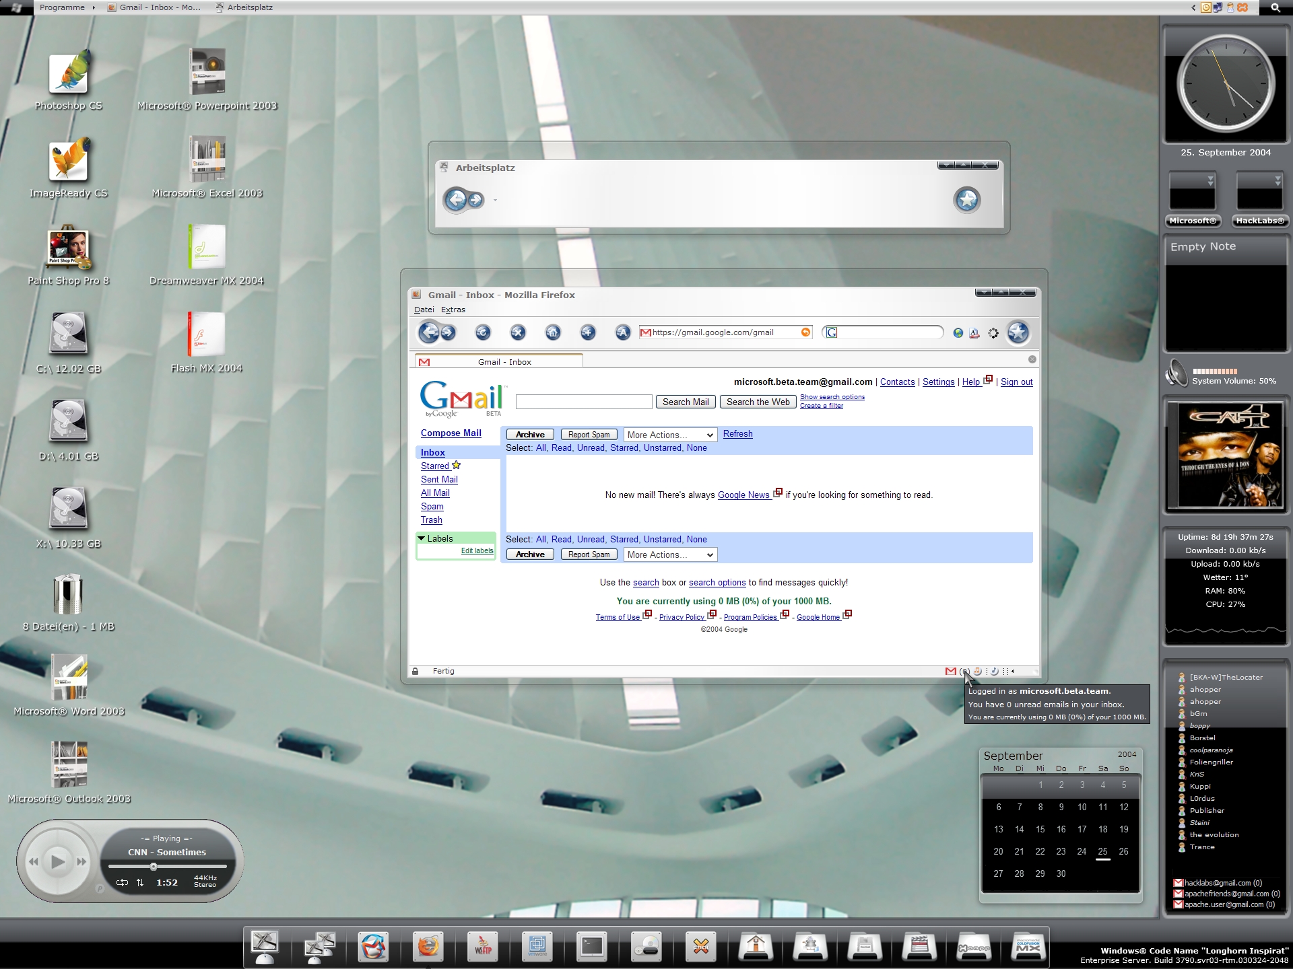Open the Programme menu arrow in top bar
Viewport: 1293px width, 969px height.
[x=94, y=7]
